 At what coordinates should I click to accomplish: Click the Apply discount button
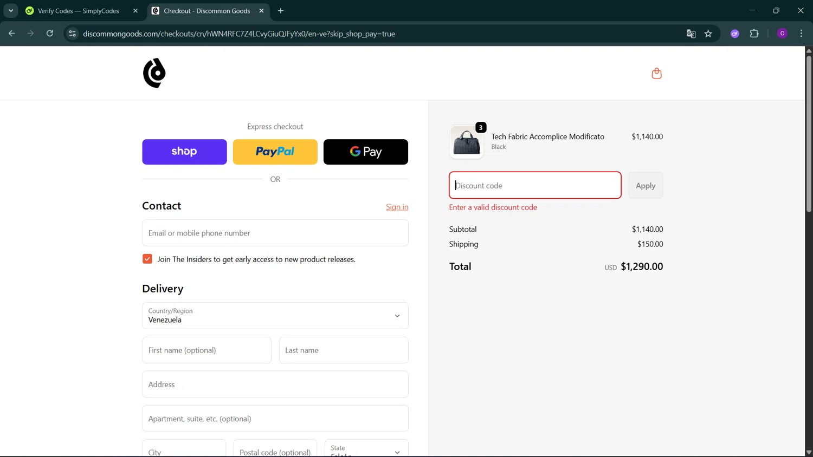pos(646,185)
